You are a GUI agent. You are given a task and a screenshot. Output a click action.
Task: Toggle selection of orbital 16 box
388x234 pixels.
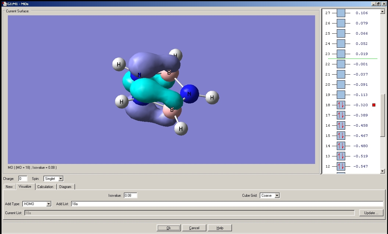click(341, 125)
